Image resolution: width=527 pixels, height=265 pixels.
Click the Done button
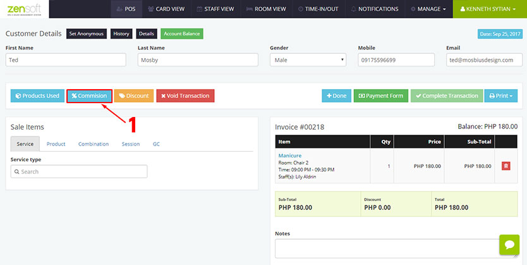pyautogui.click(x=336, y=96)
